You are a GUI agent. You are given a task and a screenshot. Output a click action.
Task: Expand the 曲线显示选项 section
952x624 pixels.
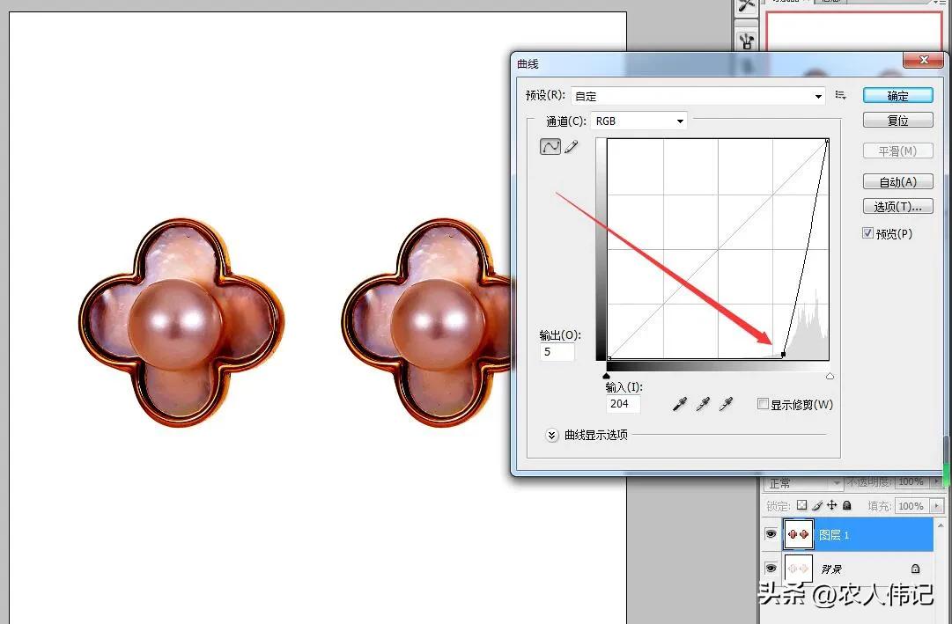pyautogui.click(x=552, y=435)
